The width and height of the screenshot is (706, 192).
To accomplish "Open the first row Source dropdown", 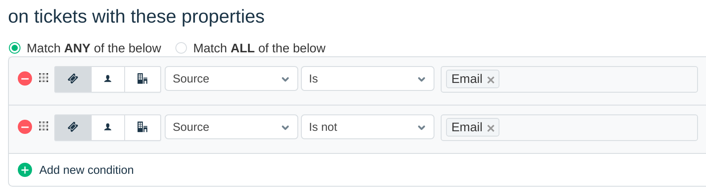I will click(231, 79).
